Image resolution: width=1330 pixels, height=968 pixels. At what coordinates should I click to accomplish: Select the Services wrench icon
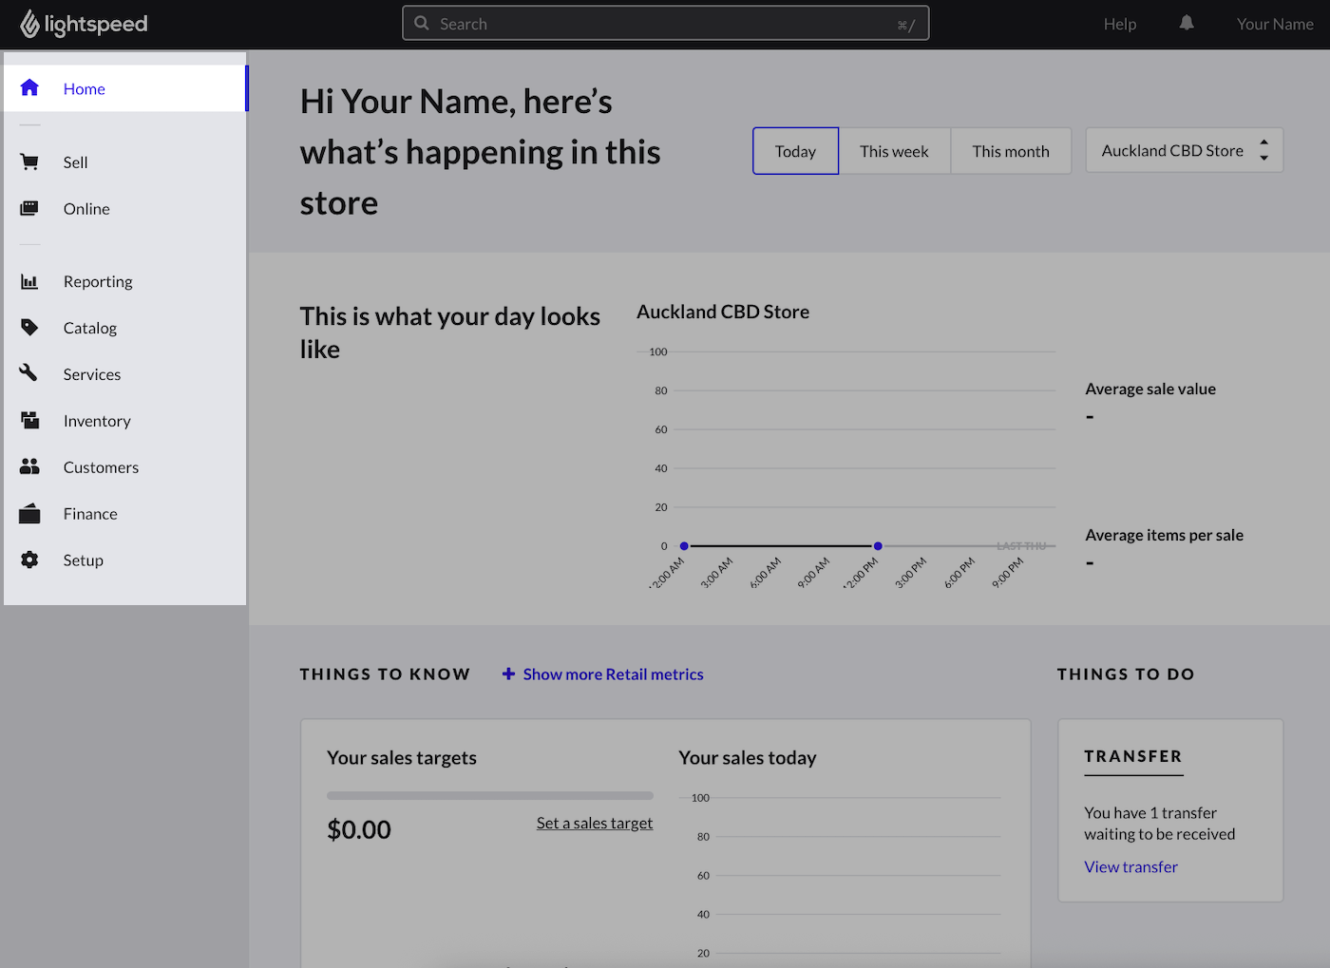tap(29, 373)
